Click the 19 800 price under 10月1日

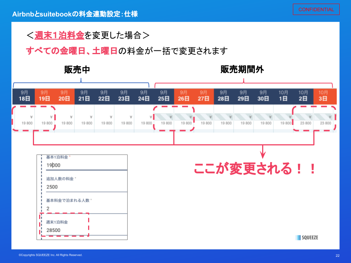[x=286, y=123]
